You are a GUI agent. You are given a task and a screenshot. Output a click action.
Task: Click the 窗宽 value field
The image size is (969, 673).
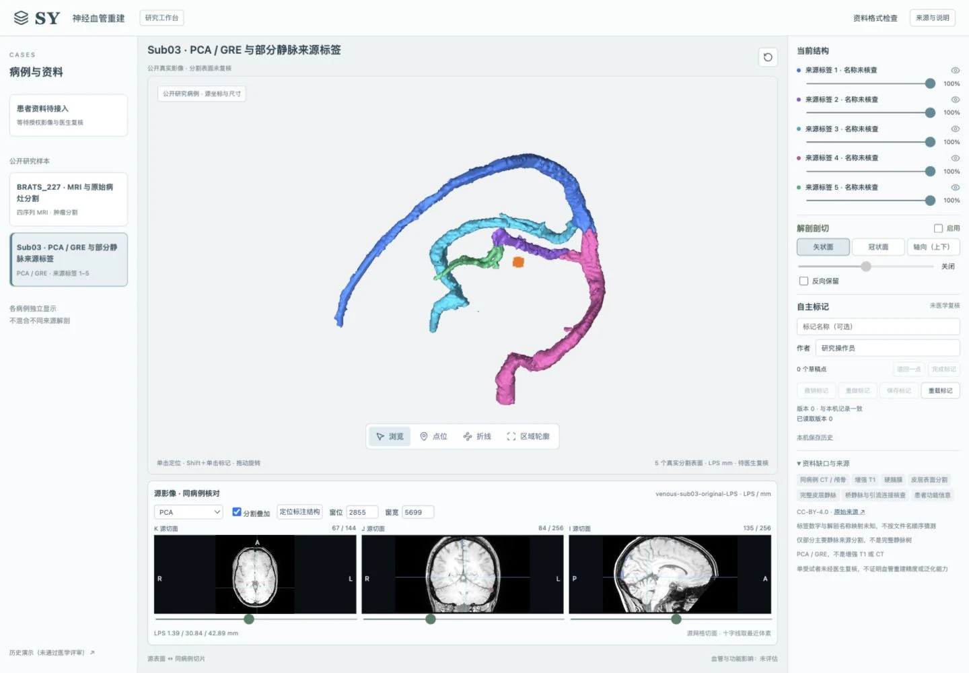(418, 512)
